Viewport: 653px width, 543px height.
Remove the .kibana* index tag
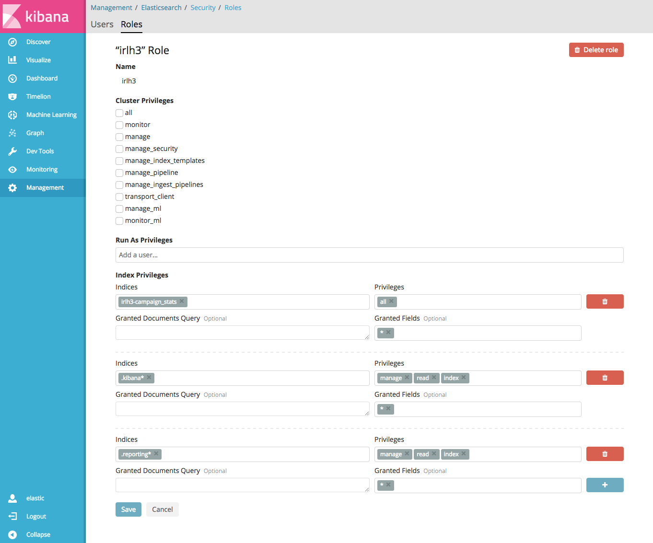149,378
